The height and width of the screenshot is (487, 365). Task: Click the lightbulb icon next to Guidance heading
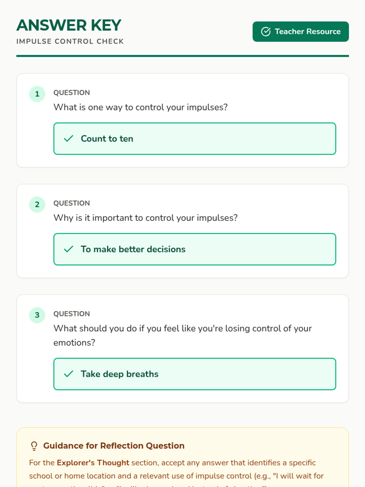34,446
